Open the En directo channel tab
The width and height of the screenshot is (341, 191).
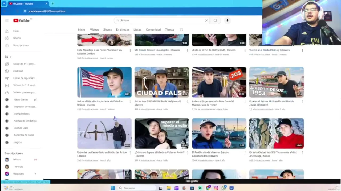click(x=122, y=30)
